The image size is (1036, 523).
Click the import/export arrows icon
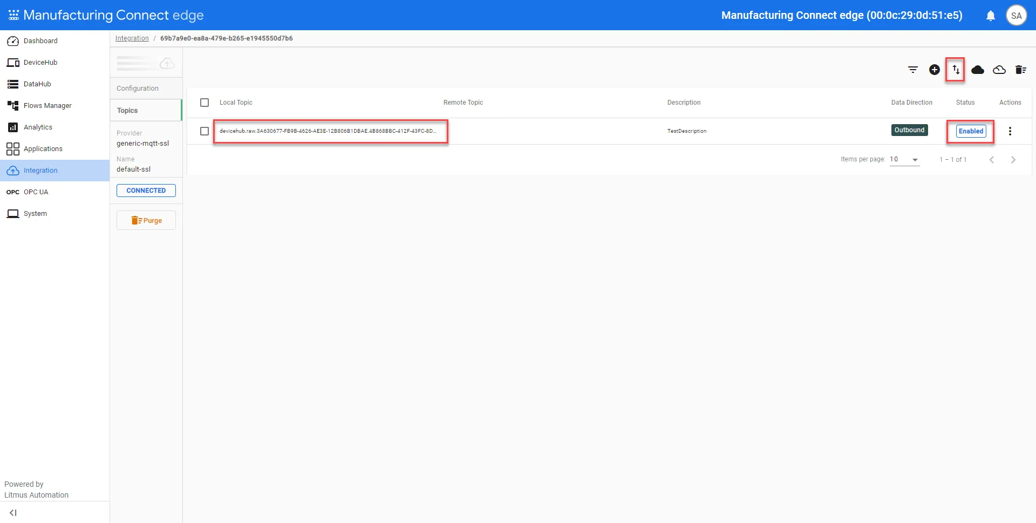click(956, 70)
